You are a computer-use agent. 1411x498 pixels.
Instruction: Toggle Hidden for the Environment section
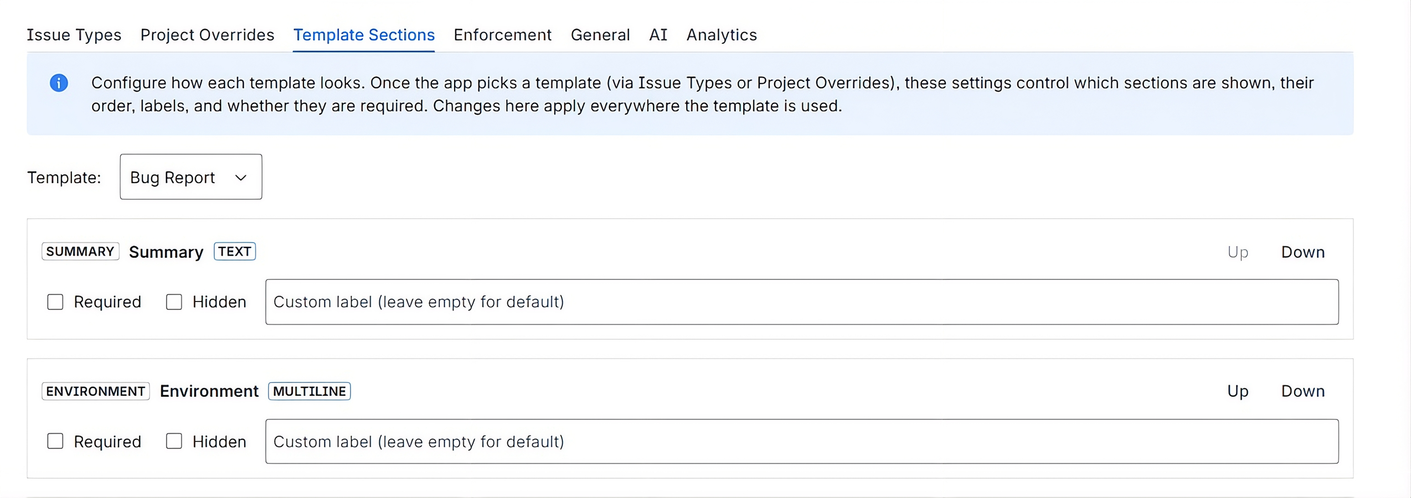tap(173, 442)
